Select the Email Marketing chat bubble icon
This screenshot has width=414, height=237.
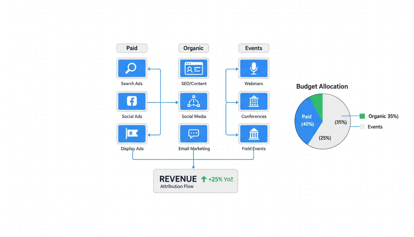pyautogui.click(x=193, y=134)
